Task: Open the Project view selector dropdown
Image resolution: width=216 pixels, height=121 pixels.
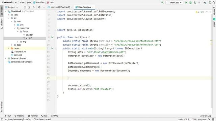Action: (11, 7)
